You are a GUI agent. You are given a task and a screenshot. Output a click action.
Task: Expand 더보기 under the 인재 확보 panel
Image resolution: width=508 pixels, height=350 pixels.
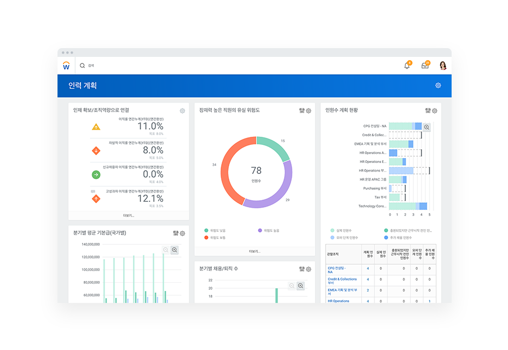(x=129, y=215)
